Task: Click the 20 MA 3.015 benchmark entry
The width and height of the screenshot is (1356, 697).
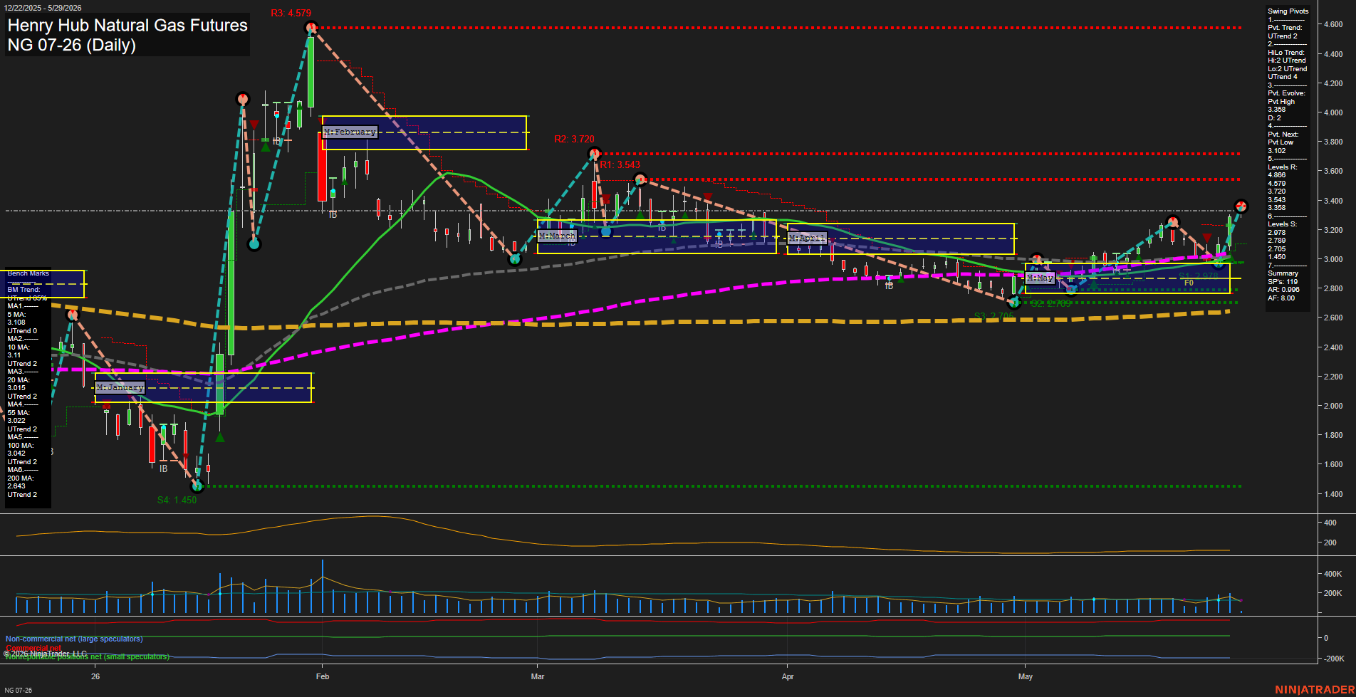Action: [x=19, y=384]
